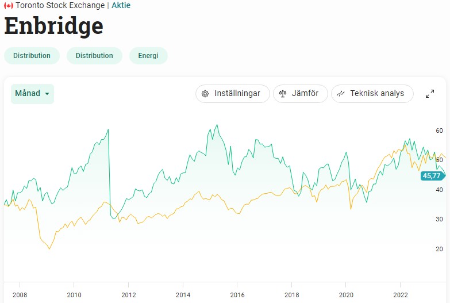Select the first Distribution tag
Image resolution: width=450 pixels, height=303 pixels.
point(32,56)
